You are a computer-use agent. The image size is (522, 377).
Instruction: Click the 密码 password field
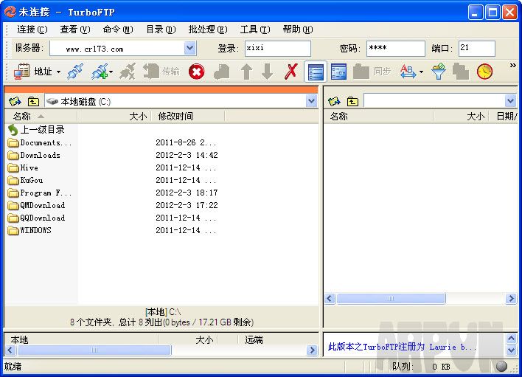(x=395, y=48)
